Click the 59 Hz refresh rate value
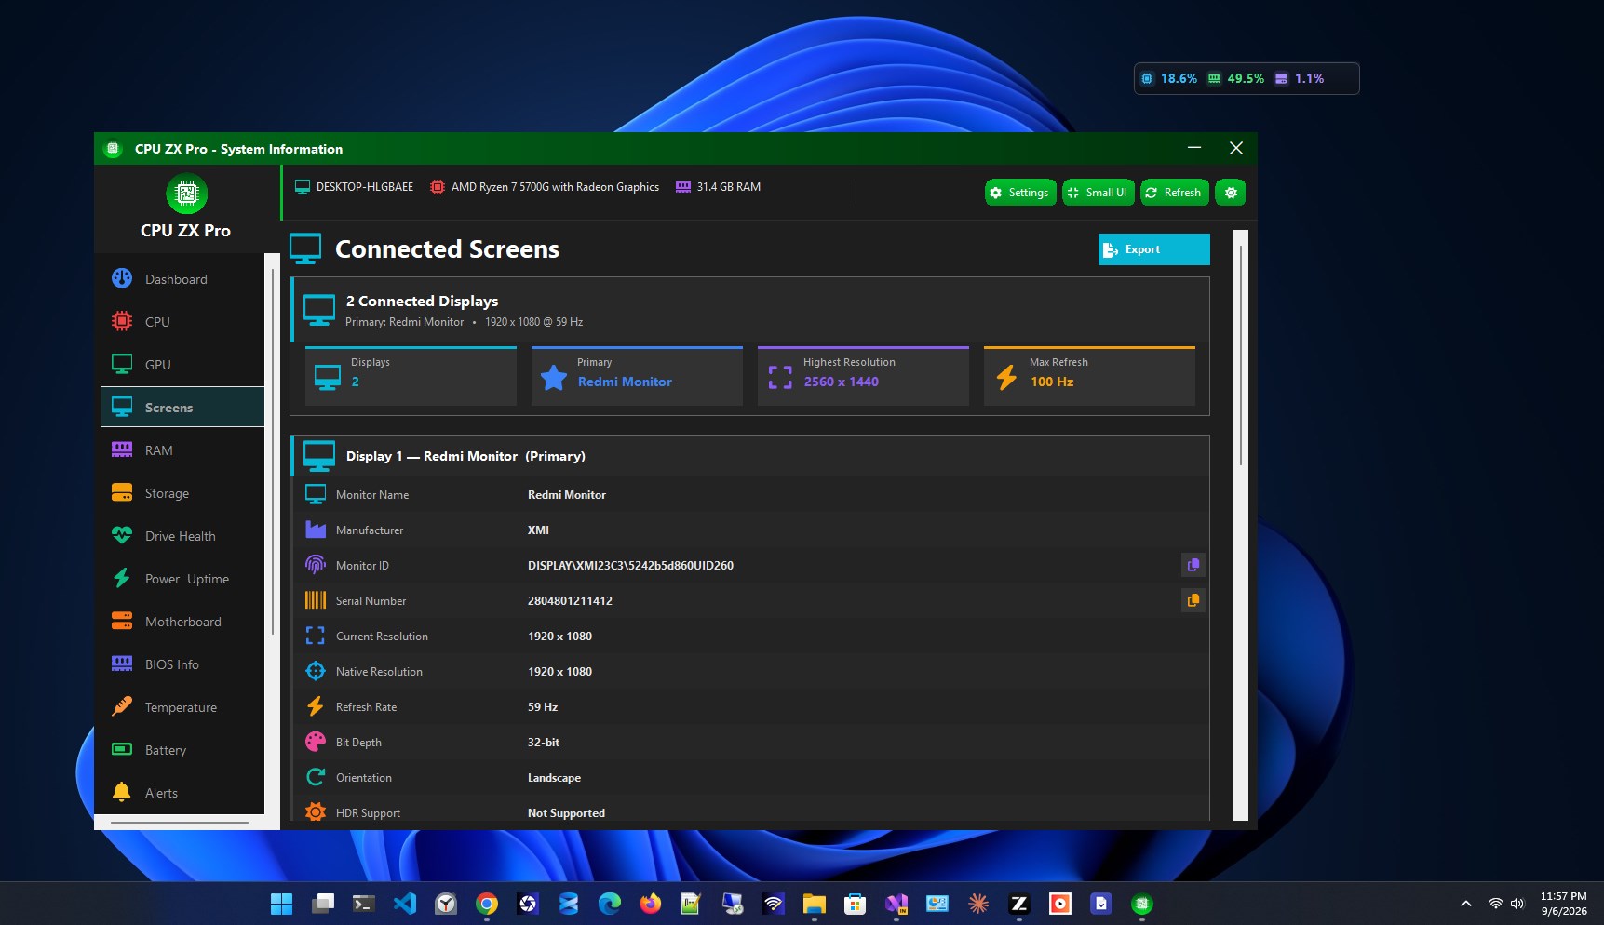 tap(543, 707)
